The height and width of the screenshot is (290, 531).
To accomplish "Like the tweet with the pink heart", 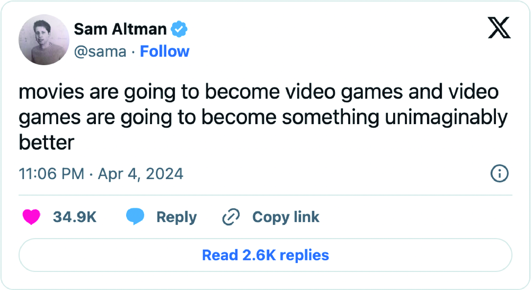I will pyautogui.click(x=31, y=217).
